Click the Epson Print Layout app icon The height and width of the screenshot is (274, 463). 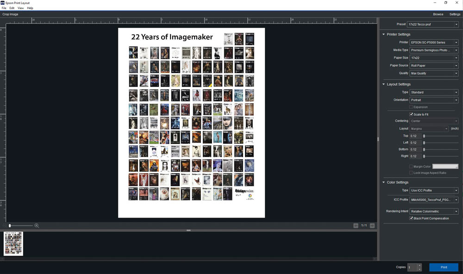click(2, 3)
